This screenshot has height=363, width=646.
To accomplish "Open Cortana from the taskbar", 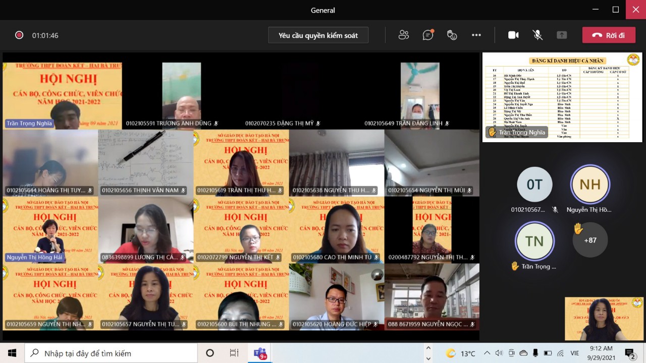I will (210, 353).
